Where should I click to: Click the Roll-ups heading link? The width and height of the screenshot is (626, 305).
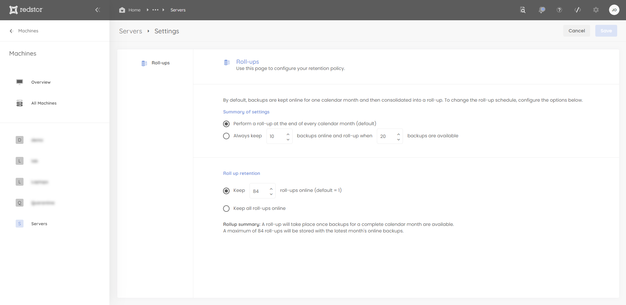click(248, 62)
